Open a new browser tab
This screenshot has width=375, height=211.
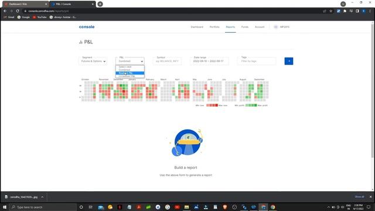[x=100, y=4]
